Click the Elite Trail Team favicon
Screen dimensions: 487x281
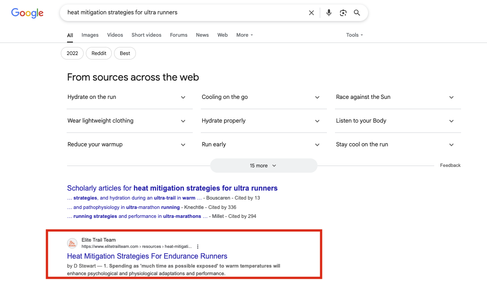point(72,243)
